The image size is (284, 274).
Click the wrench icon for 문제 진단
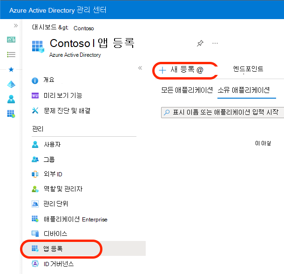(x=35, y=110)
